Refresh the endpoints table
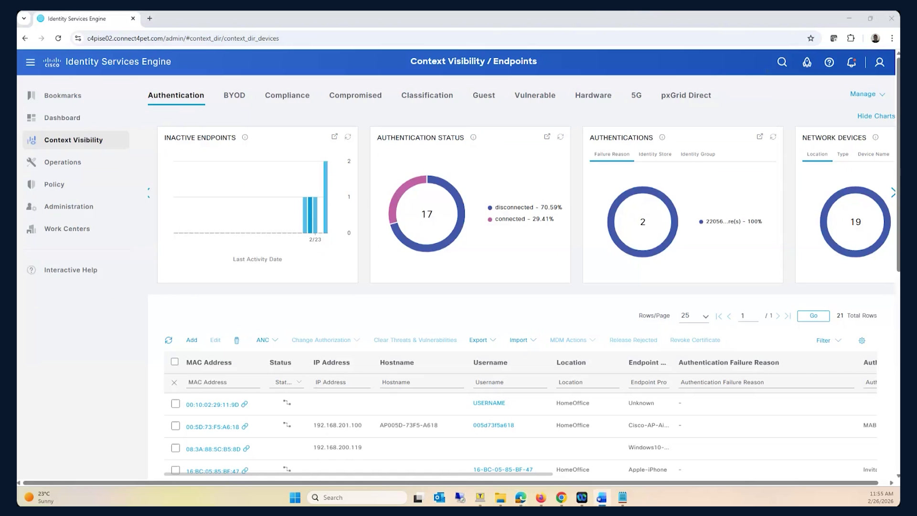The height and width of the screenshot is (516, 917). point(169,340)
